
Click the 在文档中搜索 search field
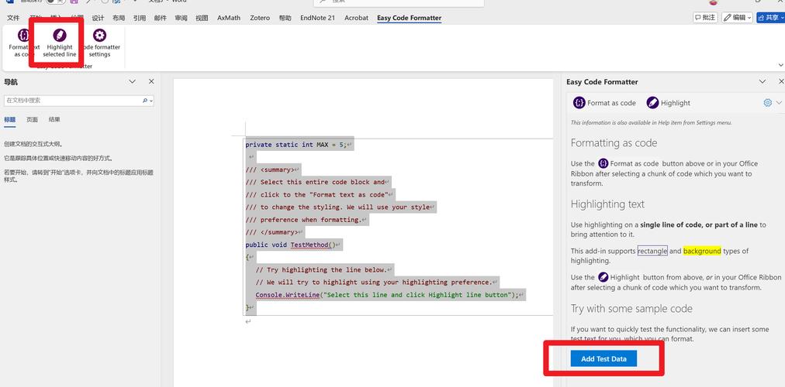pyautogui.click(x=70, y=101)
